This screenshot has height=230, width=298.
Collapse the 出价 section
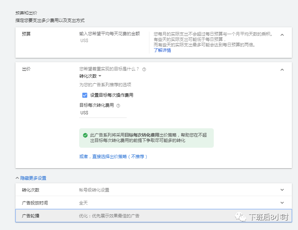coord(282,69)
